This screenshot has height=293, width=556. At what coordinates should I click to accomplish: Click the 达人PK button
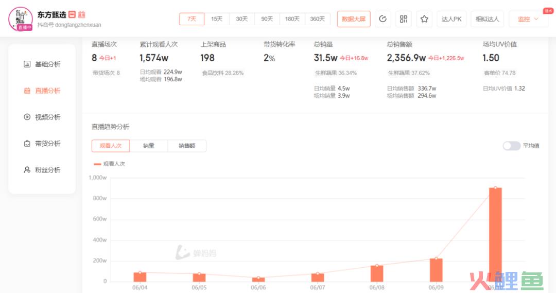(x=451, y=19)
